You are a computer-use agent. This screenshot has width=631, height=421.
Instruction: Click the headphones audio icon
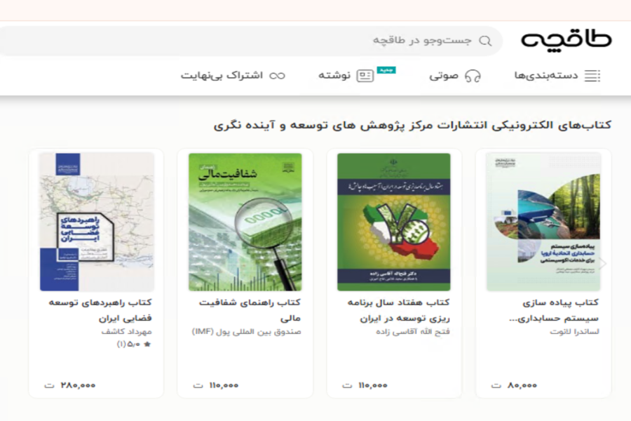[473, 76]
